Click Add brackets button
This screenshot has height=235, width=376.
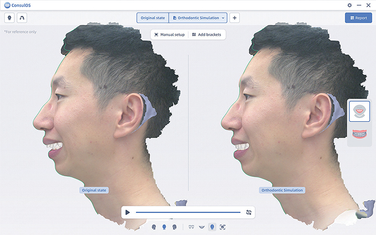[206, 35]
